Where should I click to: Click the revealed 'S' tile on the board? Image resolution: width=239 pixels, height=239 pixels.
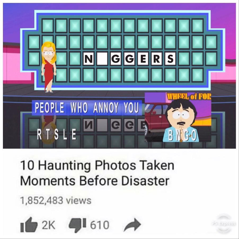click(x=170, y=59)
